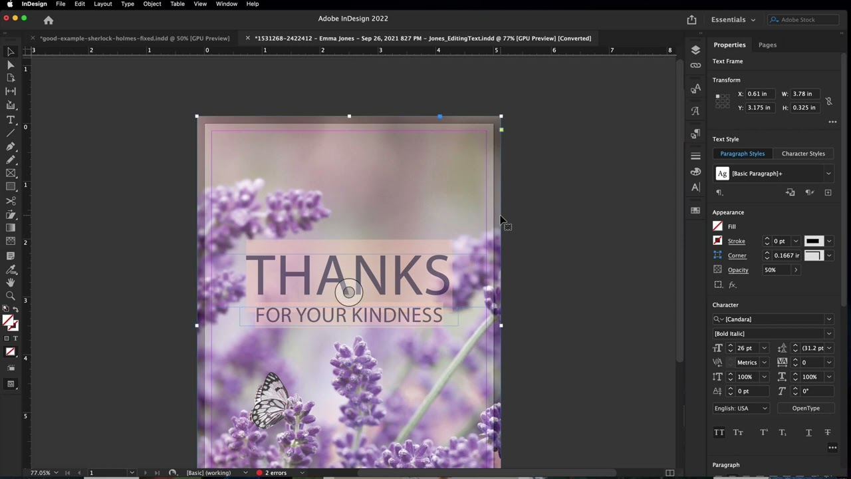Image resolution: width=851 pixels, height=479 pixels.
Task: Switch to the Pages tab
Action: coord(767,45)
